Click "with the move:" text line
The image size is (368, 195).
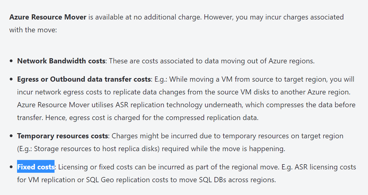coord(33,30)
